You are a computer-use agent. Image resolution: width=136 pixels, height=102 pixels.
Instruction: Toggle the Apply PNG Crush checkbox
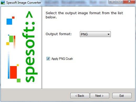tap(48, 59)
